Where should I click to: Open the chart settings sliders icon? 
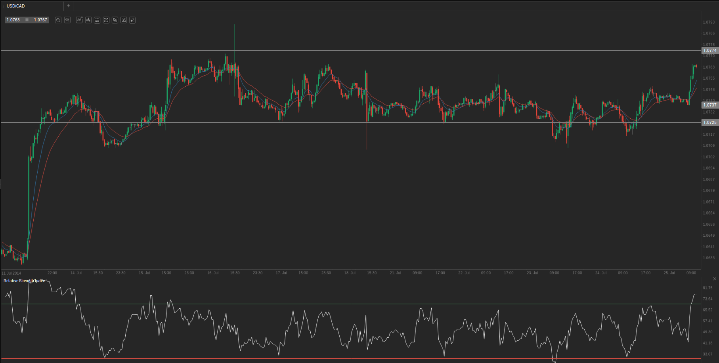point(97,20)
